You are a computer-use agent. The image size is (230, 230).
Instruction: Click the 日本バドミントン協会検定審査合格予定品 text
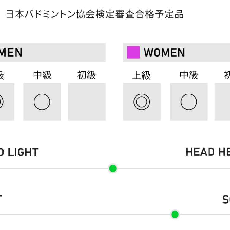[x=94, y=14]
